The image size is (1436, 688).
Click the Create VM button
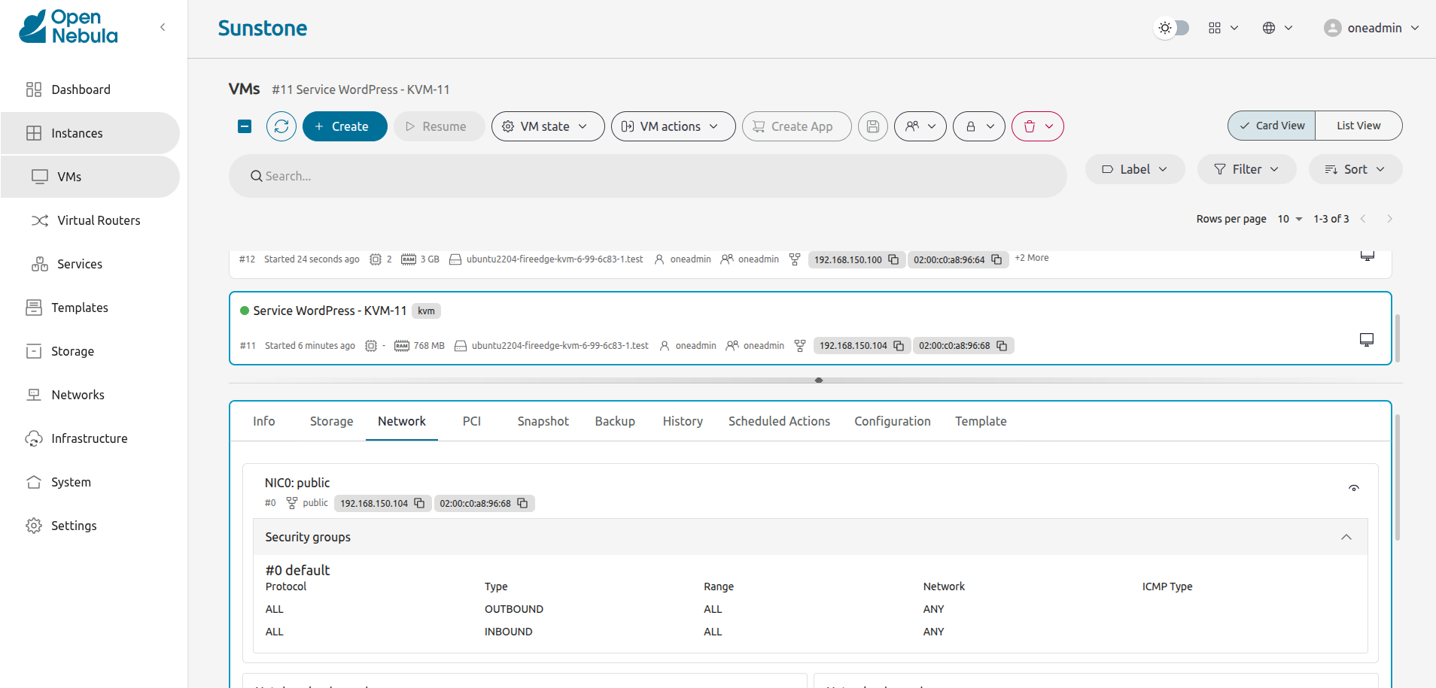point(345,126)
